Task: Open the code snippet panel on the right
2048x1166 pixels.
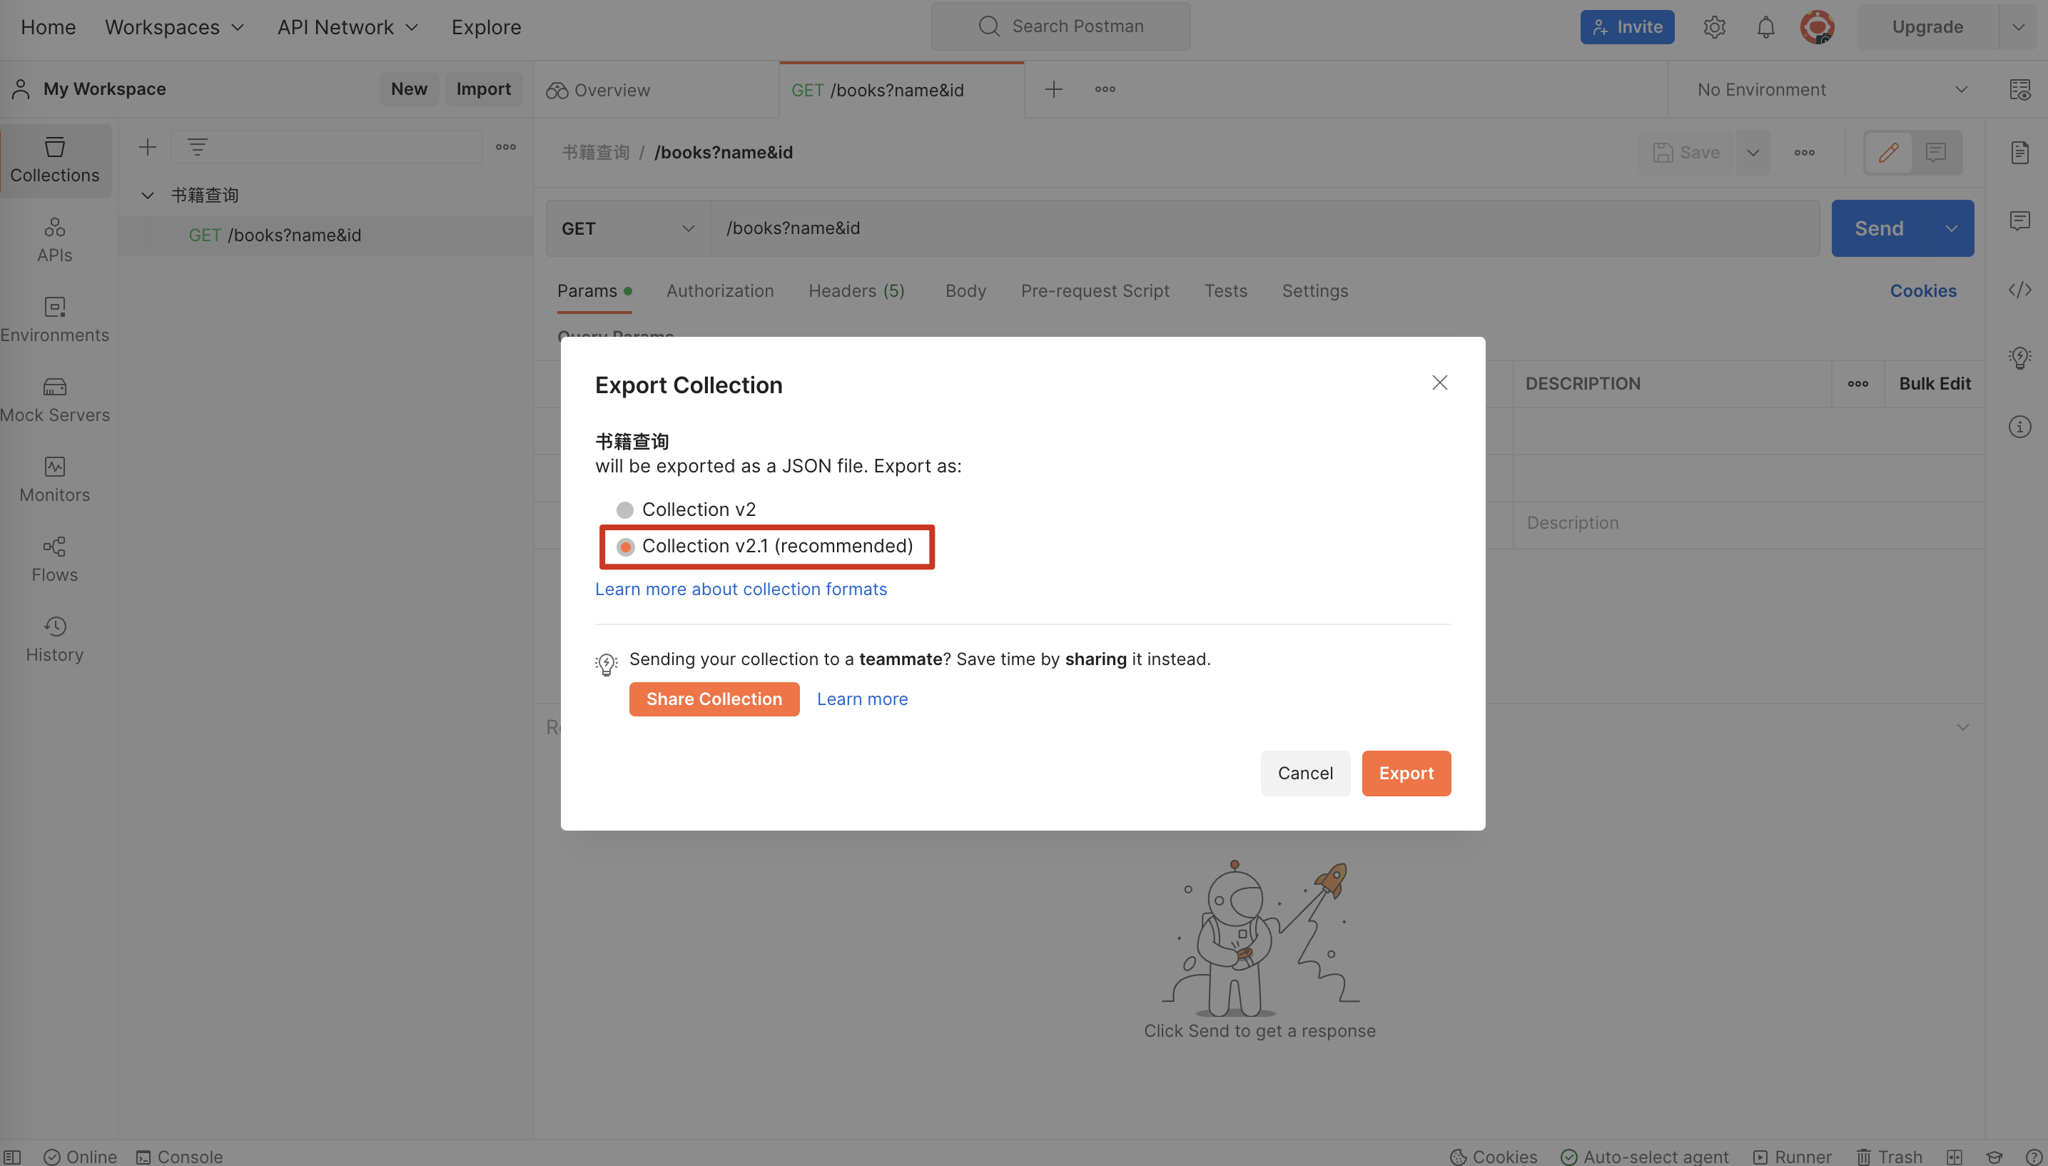Action: tap(2021, 290)
